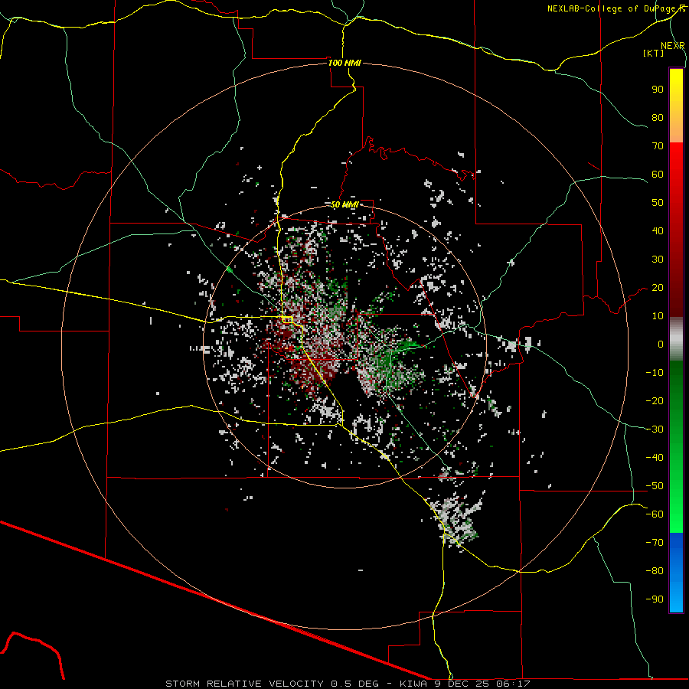Click the KIWA radar site identifier
The width and height of the screenshot is (689, 689).
coord(413,684)
